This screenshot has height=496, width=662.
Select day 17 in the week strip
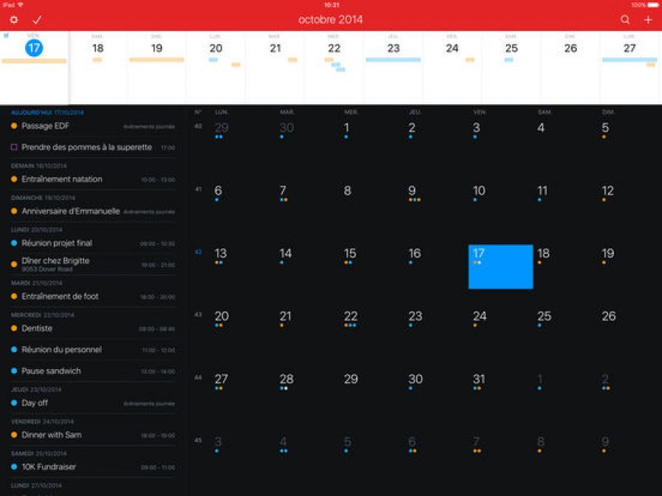coord(34,49)
